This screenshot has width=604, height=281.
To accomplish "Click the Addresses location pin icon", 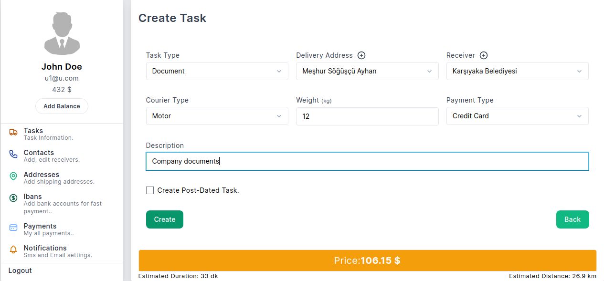I will (x=13, y=176).
